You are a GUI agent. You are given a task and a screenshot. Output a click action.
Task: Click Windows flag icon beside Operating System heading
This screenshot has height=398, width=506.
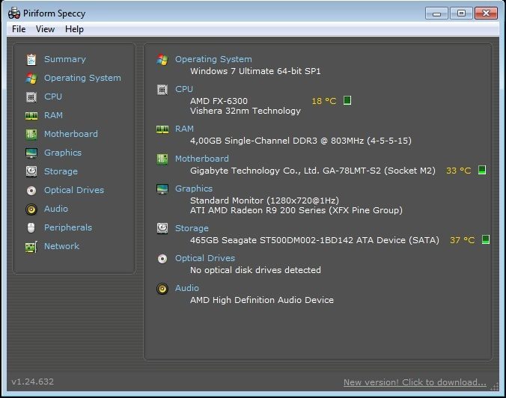[x=162, y=60]
